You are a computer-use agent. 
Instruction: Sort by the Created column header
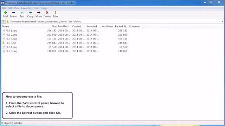[77, 26]
